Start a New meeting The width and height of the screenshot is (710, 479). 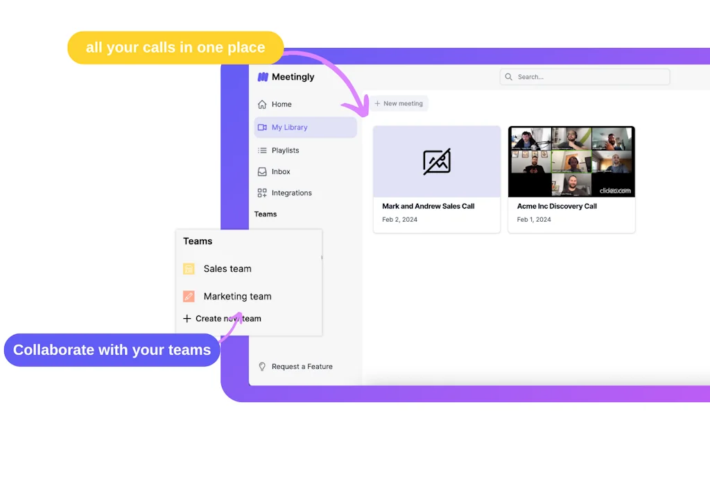[x=399, y=104]
